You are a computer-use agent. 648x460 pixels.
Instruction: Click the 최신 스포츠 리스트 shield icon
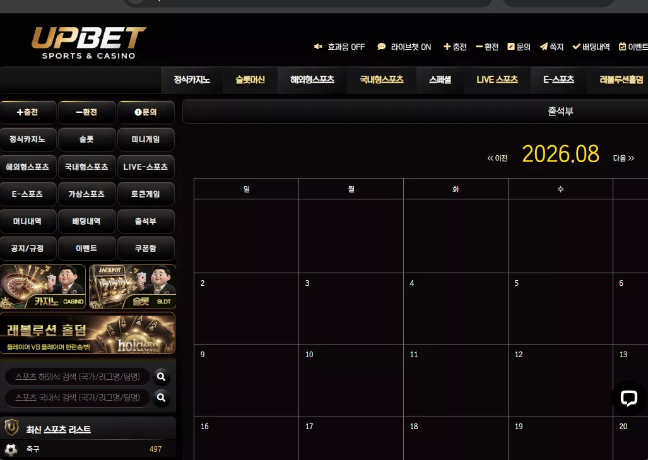tap(11, 428)
